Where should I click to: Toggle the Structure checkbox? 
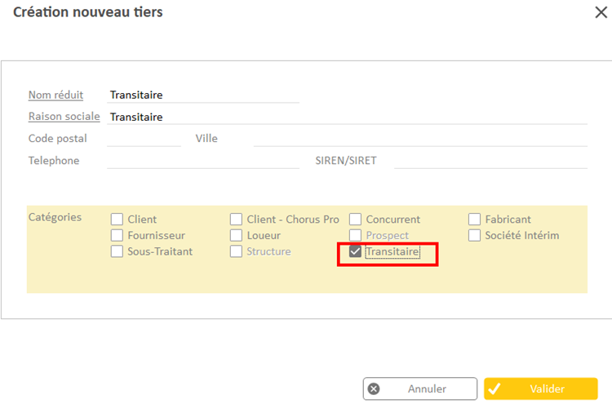(x=237, y=251)
